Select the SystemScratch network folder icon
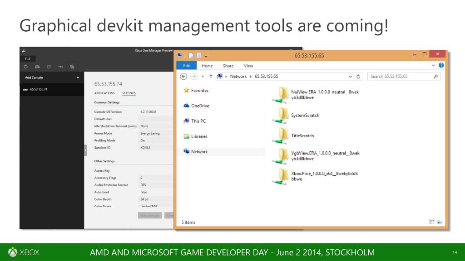 coord(280,116)
